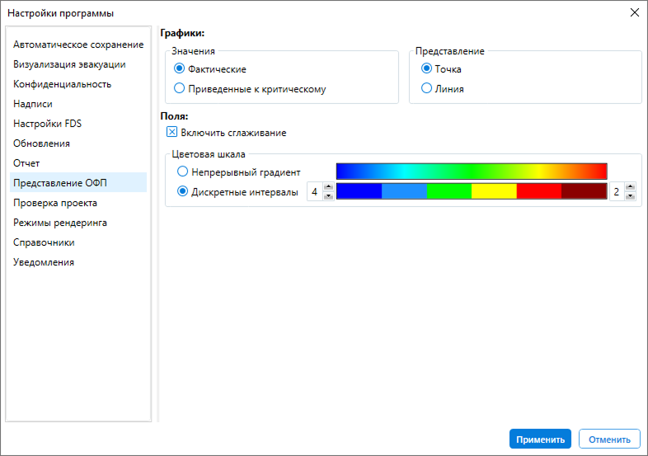
Task: Click the continuous rainbow gradient bar
Action: click(472, 172)
